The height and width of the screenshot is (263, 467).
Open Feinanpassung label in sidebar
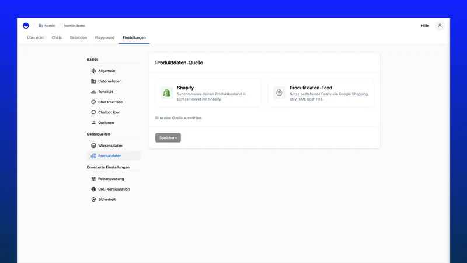click(111, 179)
